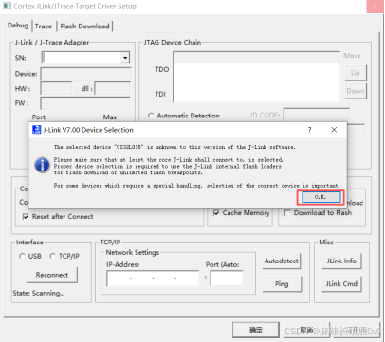385x342 pixels.
Task: Select the TCP/IP interface radio button
Action: tap(52, 256)
